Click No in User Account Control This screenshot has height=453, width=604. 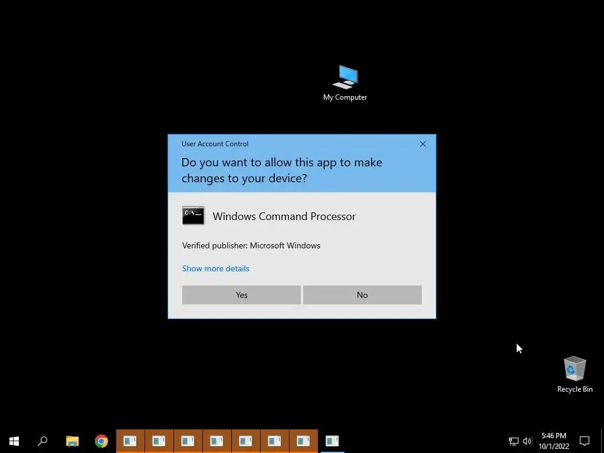click(362, 295)
